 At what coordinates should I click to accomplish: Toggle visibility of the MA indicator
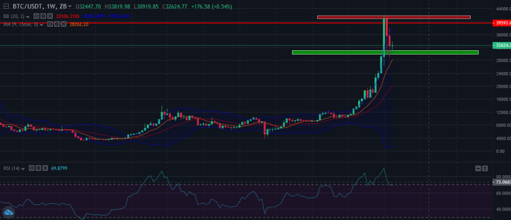coord(50,25)
